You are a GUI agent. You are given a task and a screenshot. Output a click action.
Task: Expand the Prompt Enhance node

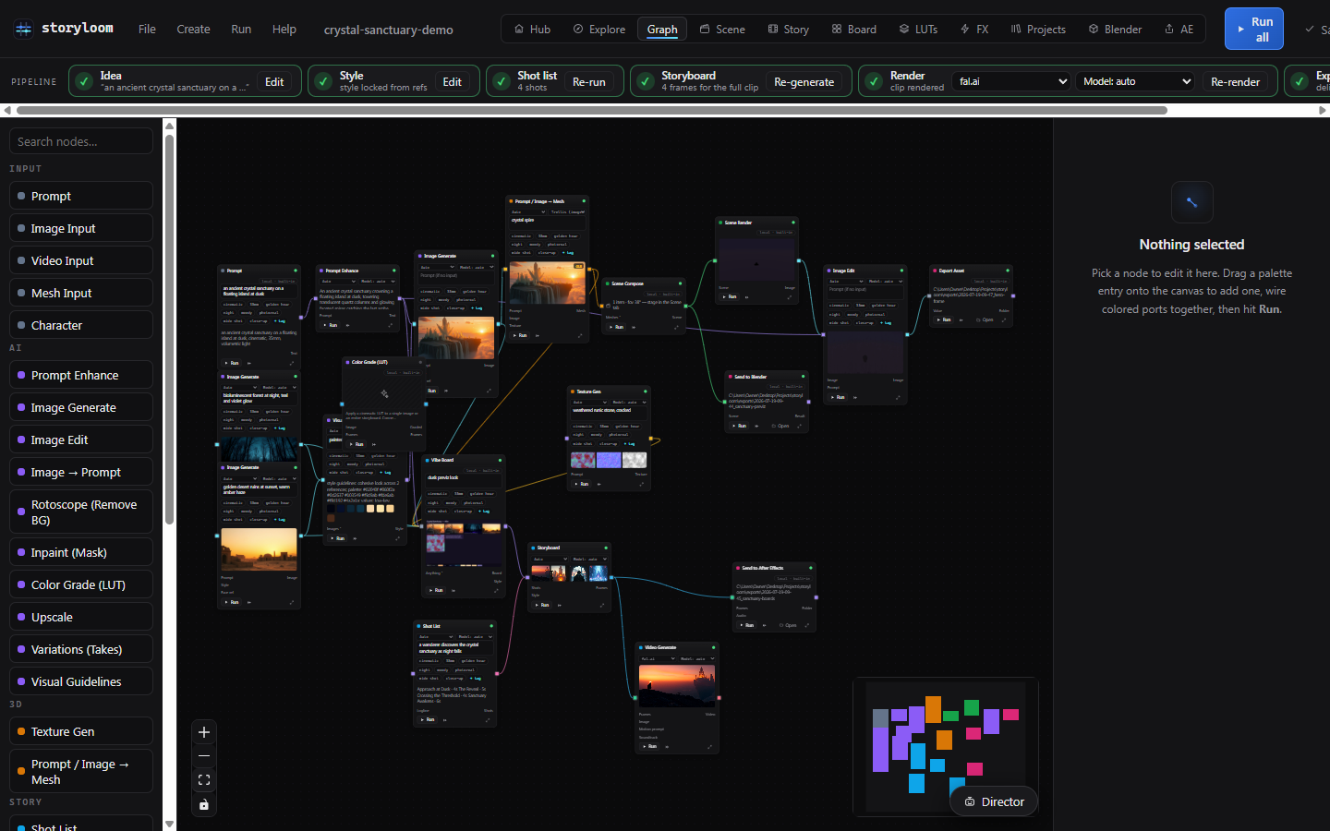[x=391, y=325]
